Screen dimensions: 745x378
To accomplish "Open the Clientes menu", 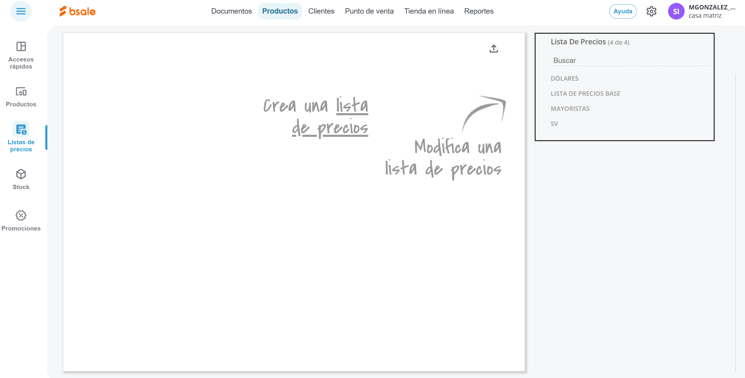I will click(x=321, y=11).
